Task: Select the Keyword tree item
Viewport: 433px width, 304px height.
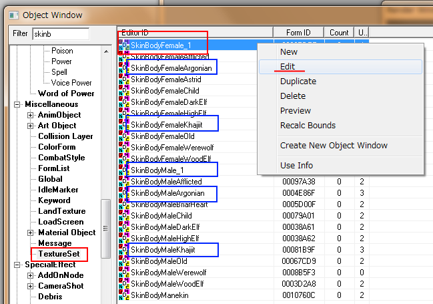Action: 55,200
